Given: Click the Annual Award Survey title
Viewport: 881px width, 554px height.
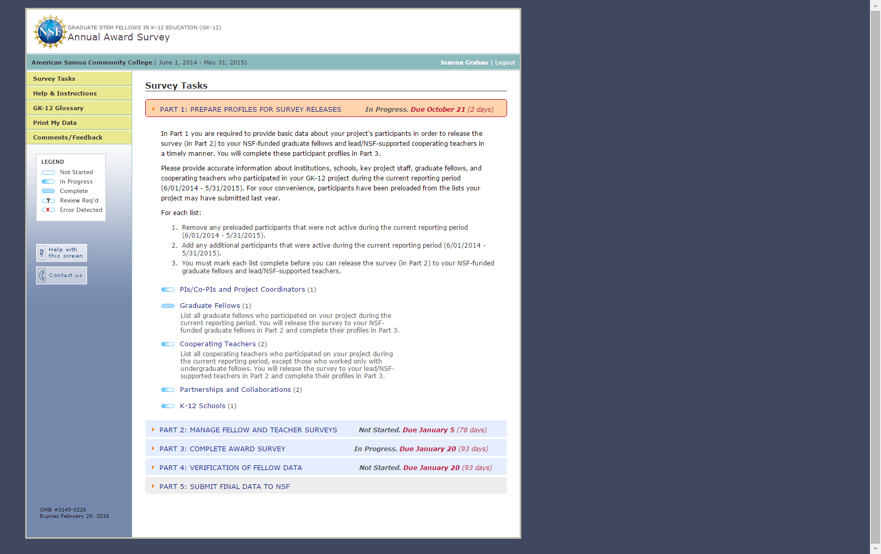Looking at the screenshot, I should click(119, 37).
